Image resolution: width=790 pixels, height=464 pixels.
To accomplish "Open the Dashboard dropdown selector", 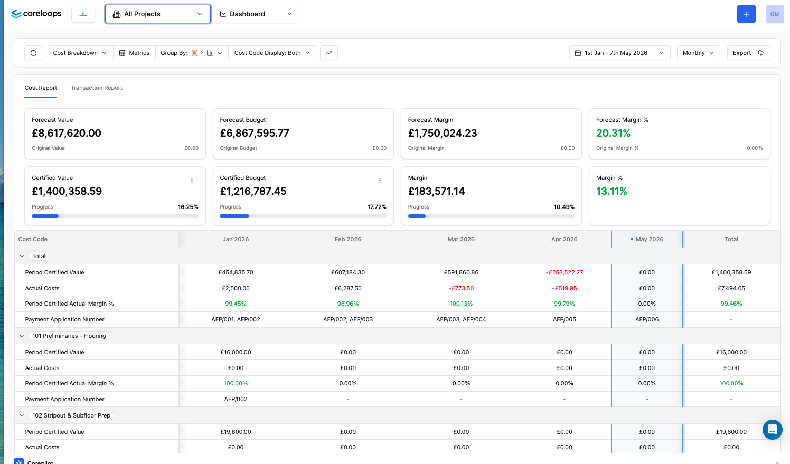I will (256, 14).
